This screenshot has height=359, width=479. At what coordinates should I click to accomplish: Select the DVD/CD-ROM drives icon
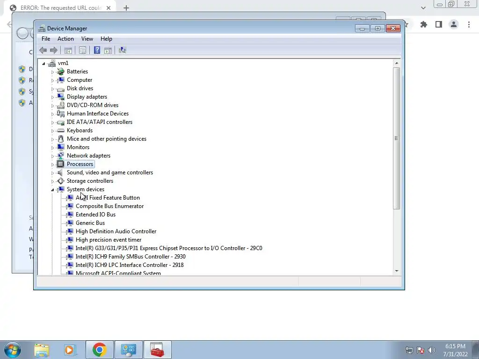click(x=61, y=105)
